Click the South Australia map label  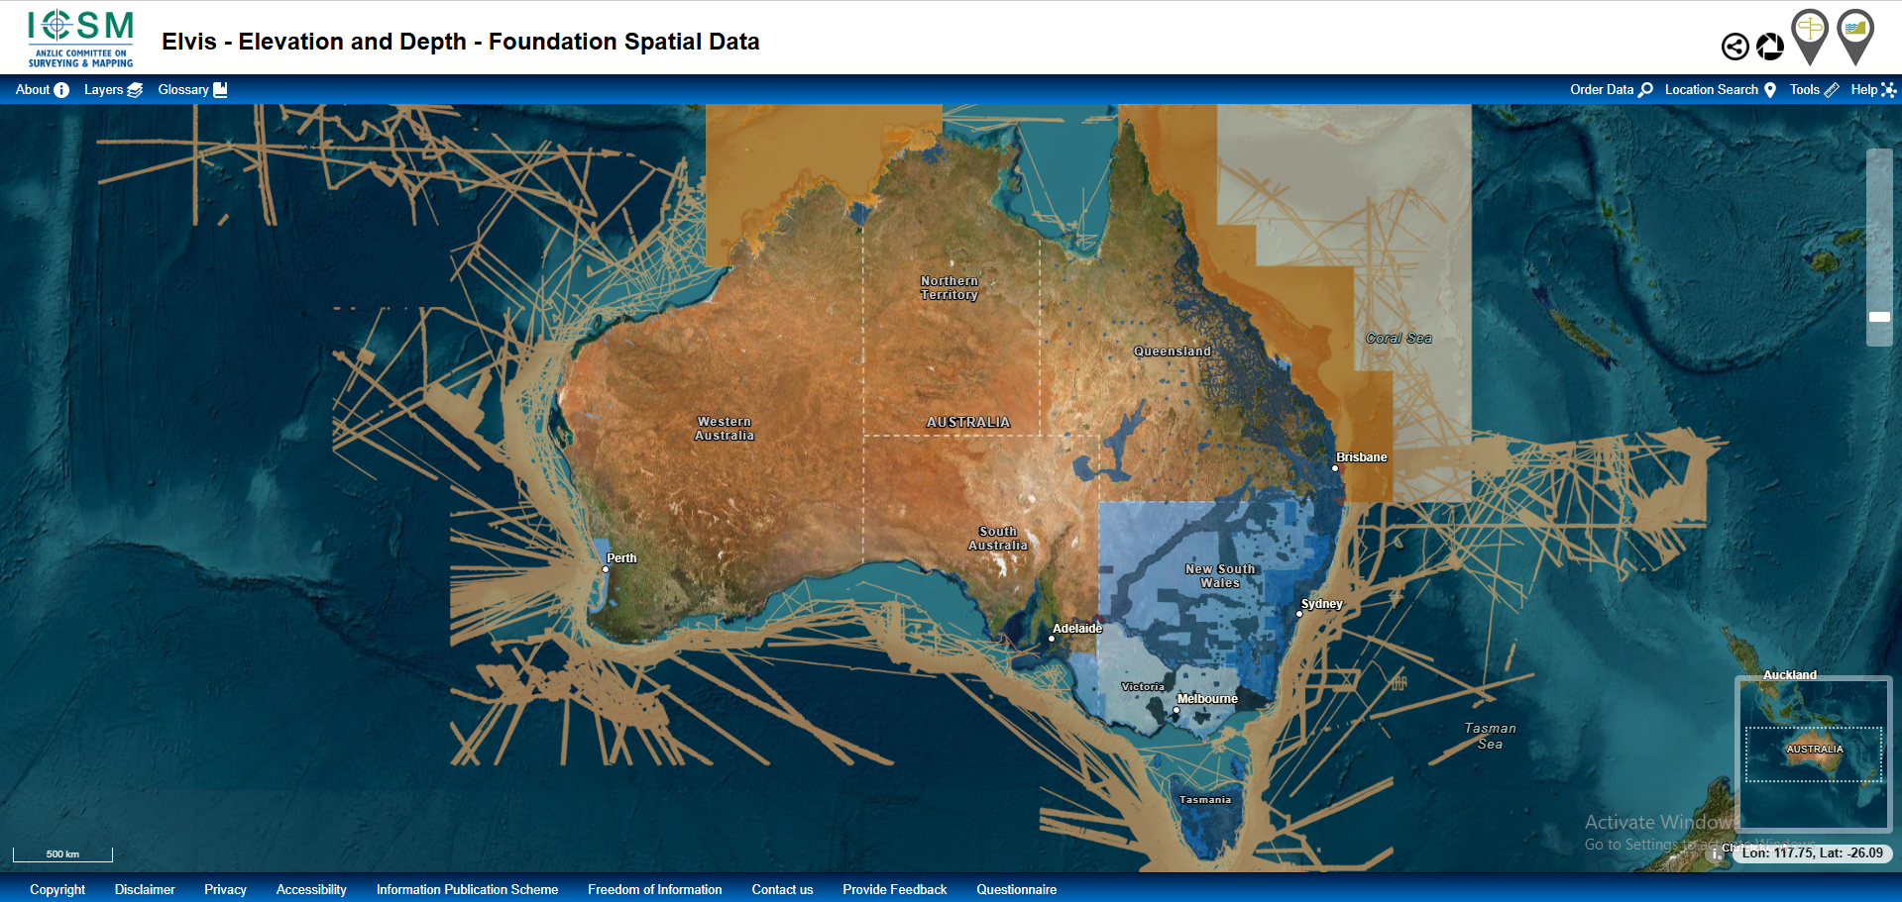coord(997,539)
